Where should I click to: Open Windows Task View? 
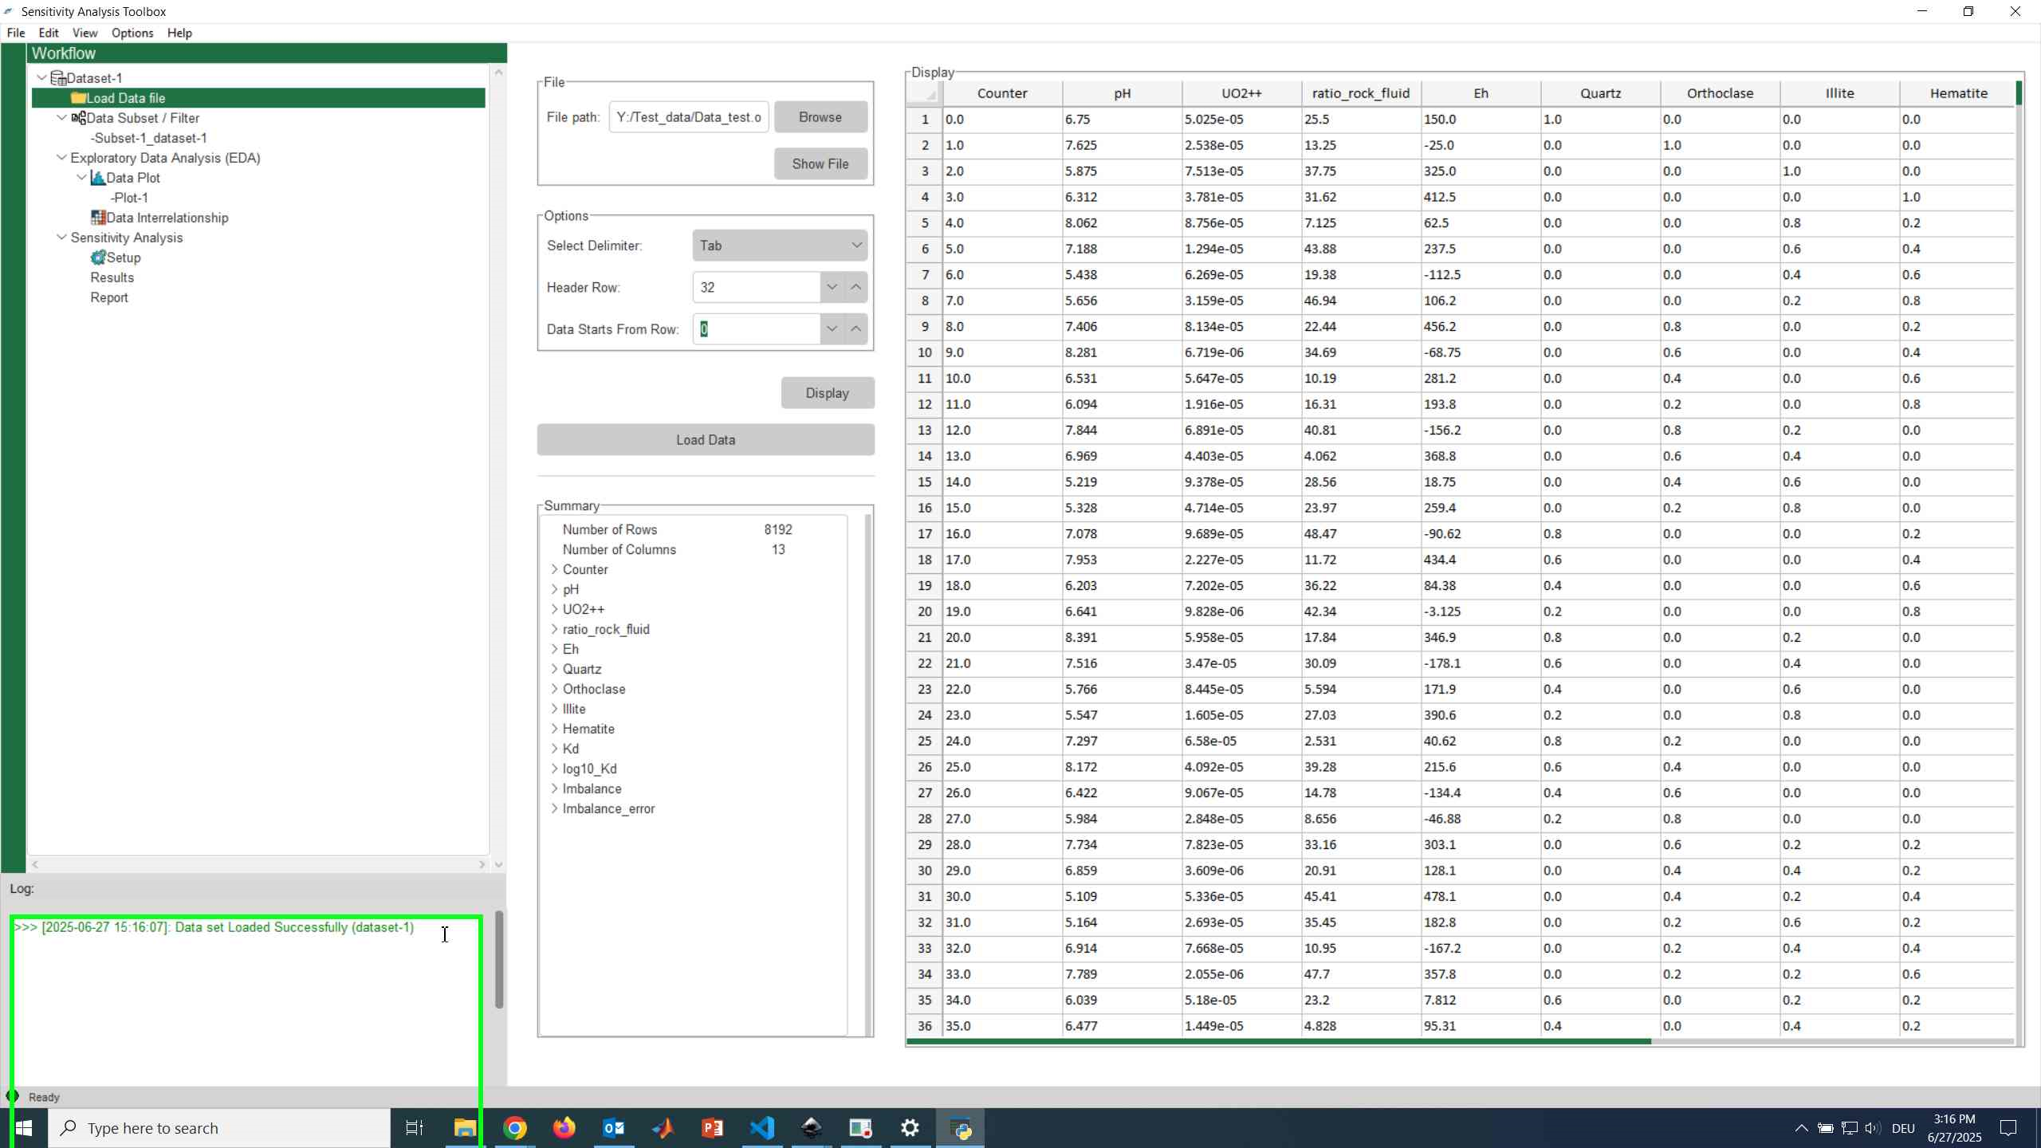click(415, 1128)
